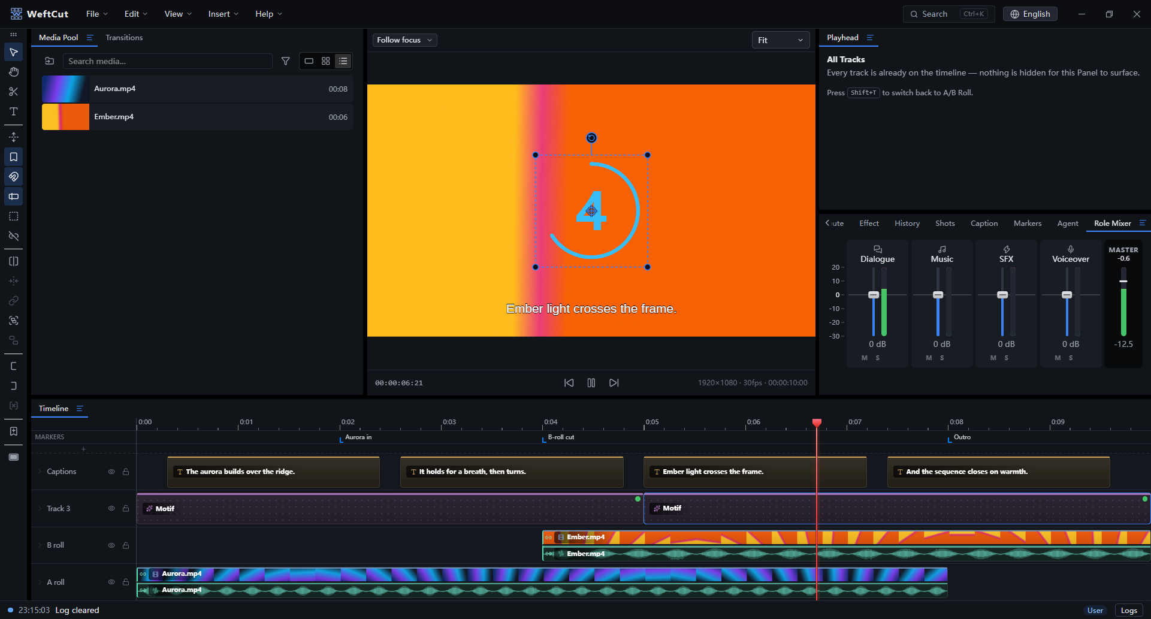Open the Edit menu
Image resolution: width=1151 pixels, height=619 pixels.
(136, 14)
